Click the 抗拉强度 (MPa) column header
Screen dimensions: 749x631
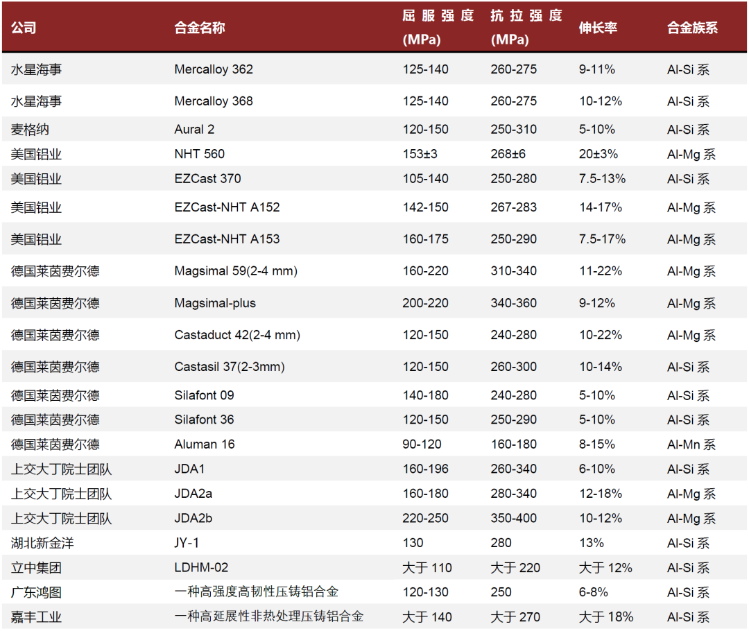point(526,27)
